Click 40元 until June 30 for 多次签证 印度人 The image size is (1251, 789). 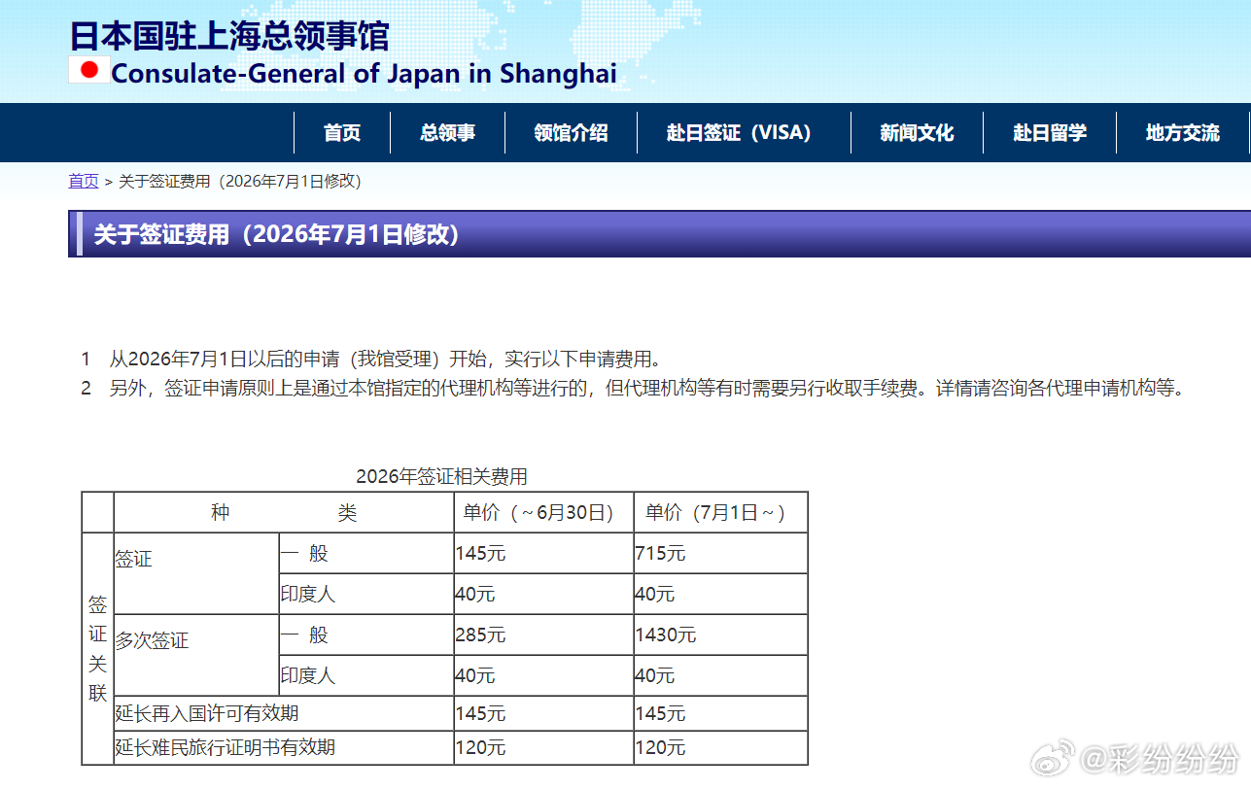(x=543, y=675)
